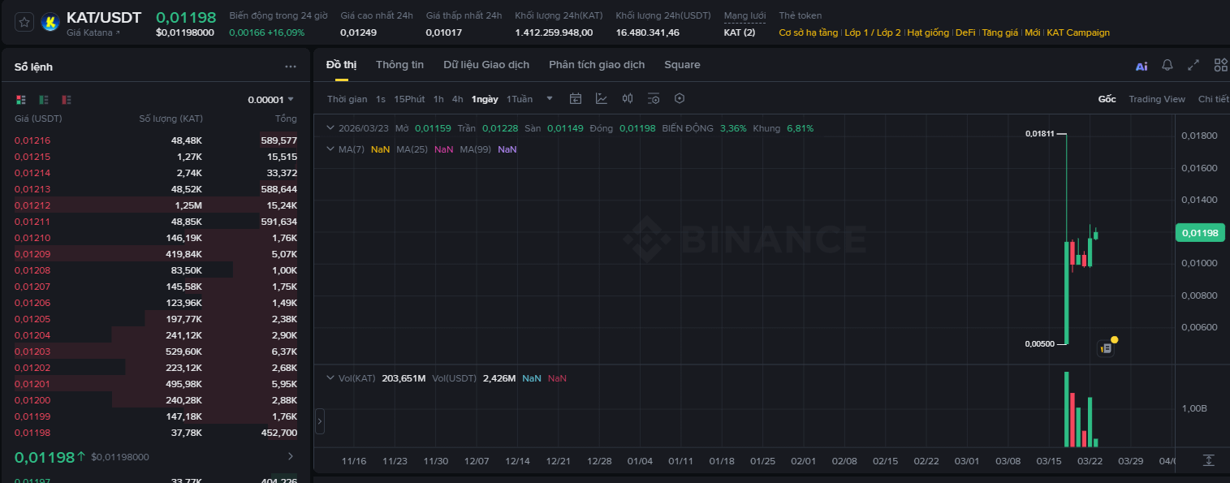1230x483 pixels.
Task: Open layout grid icon
Action: (1220, 65)
